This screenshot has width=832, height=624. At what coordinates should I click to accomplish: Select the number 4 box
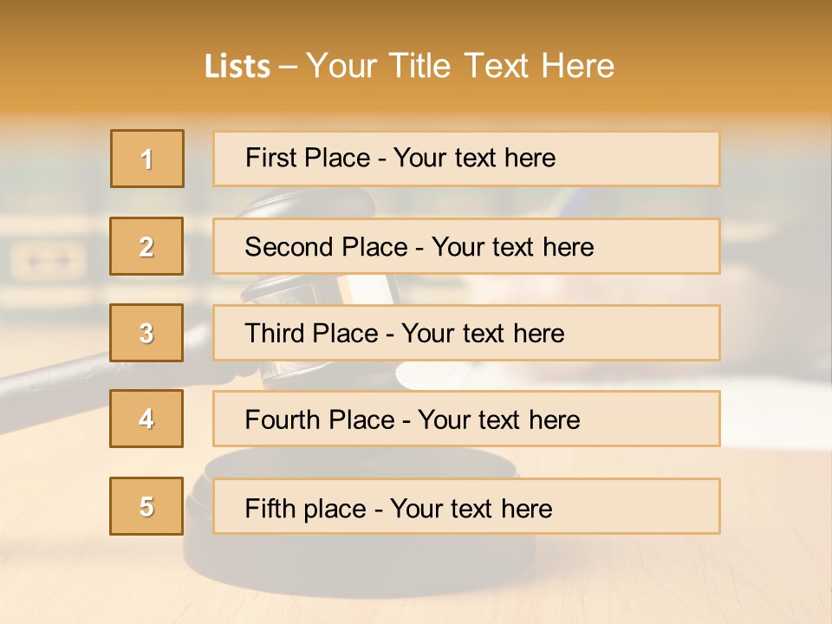tap(146, 419)
